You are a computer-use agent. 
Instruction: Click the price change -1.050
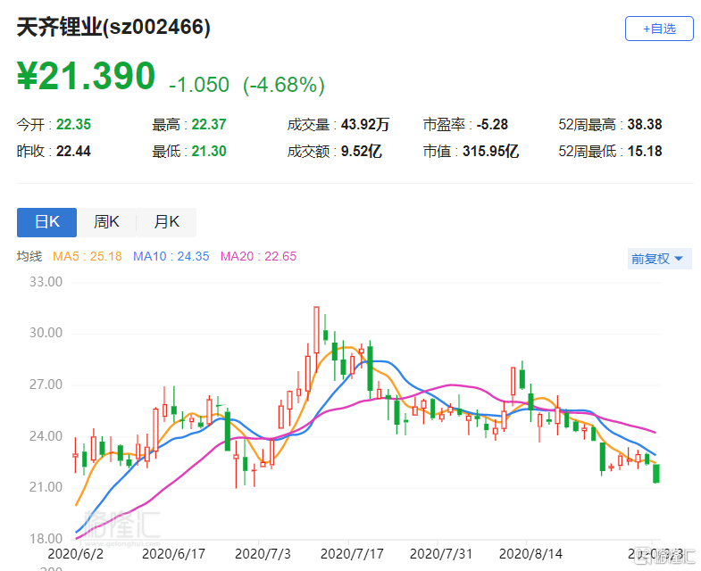(199, 85)
